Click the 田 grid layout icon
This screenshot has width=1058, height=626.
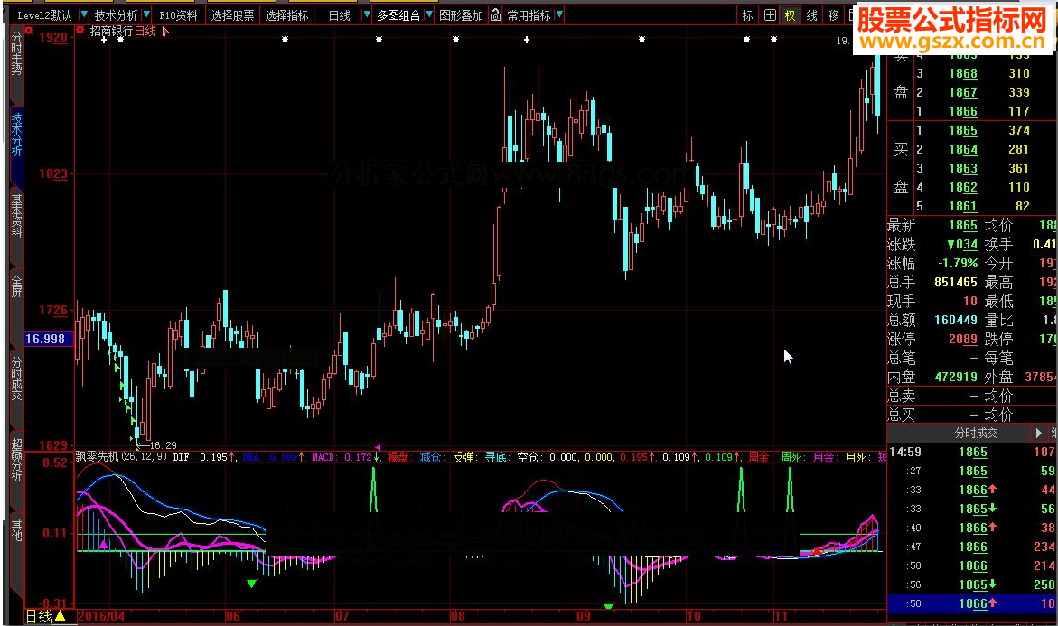coord(769,15)
